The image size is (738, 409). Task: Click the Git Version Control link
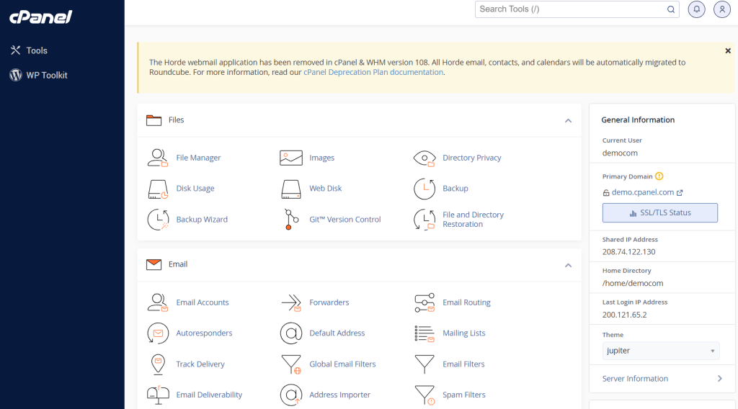coord(345,220)
